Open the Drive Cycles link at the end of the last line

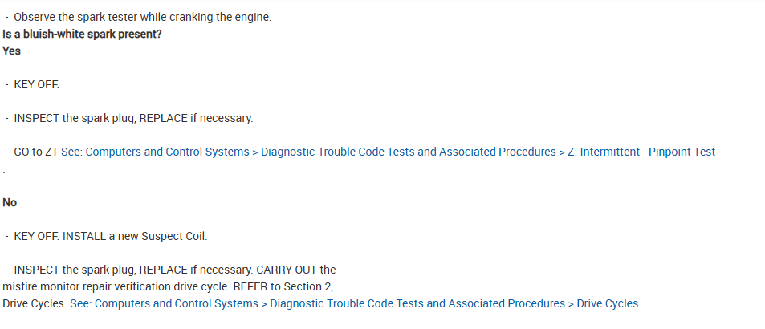coord(607,303)
